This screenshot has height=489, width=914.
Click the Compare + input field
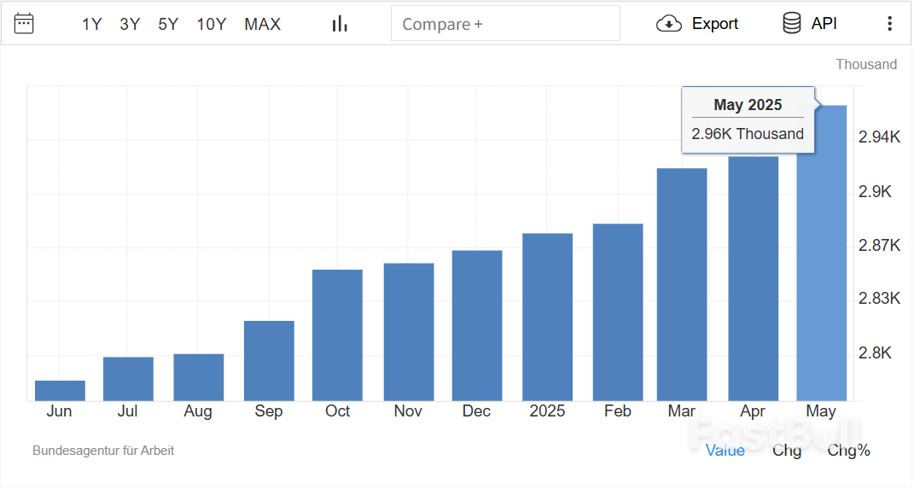pyautogui.click(x=505, y=23)
